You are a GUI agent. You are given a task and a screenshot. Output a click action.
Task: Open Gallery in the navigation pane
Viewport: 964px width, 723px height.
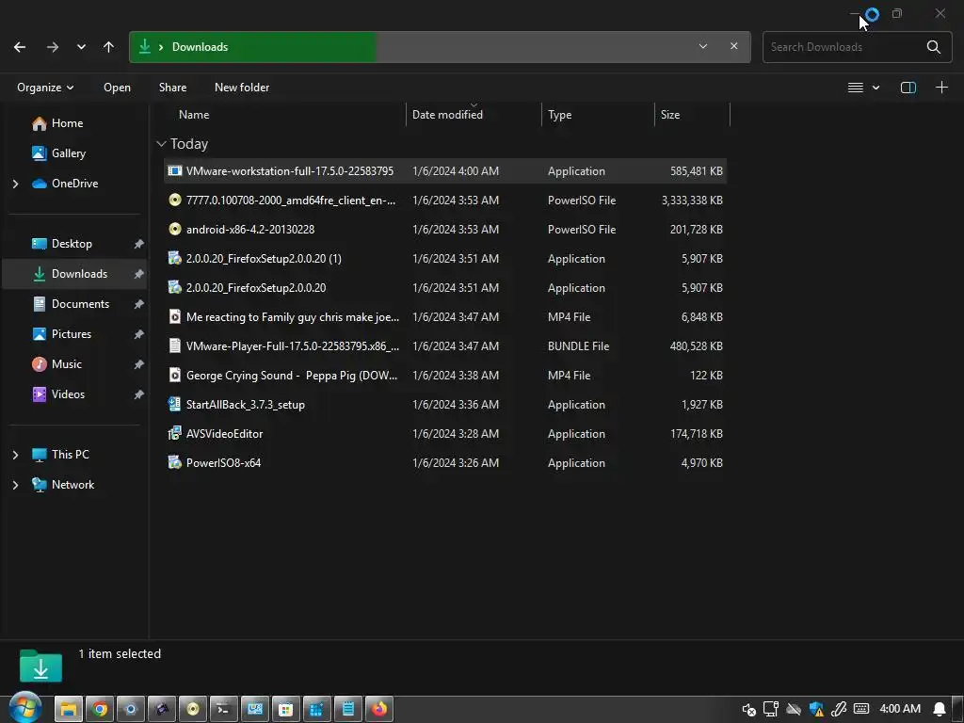click(68, 153)
